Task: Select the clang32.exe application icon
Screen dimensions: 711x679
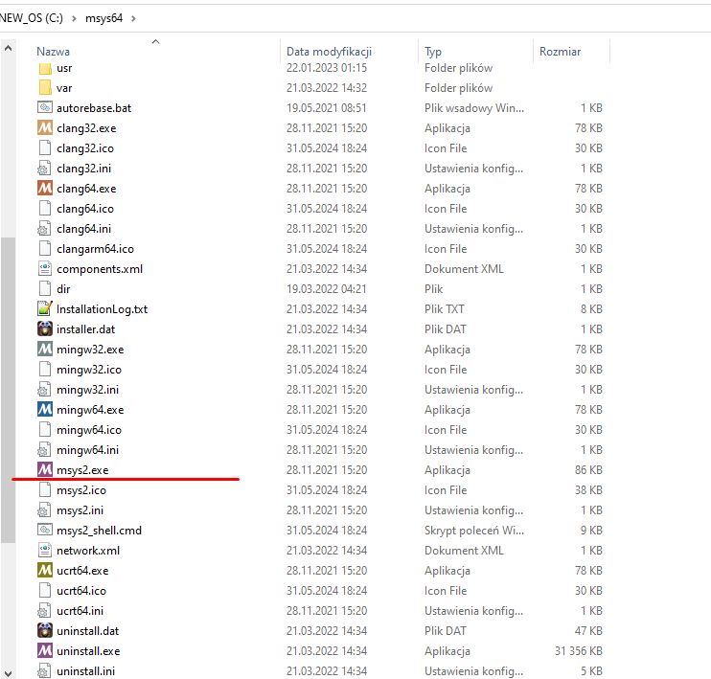Action: pos(45,127)
